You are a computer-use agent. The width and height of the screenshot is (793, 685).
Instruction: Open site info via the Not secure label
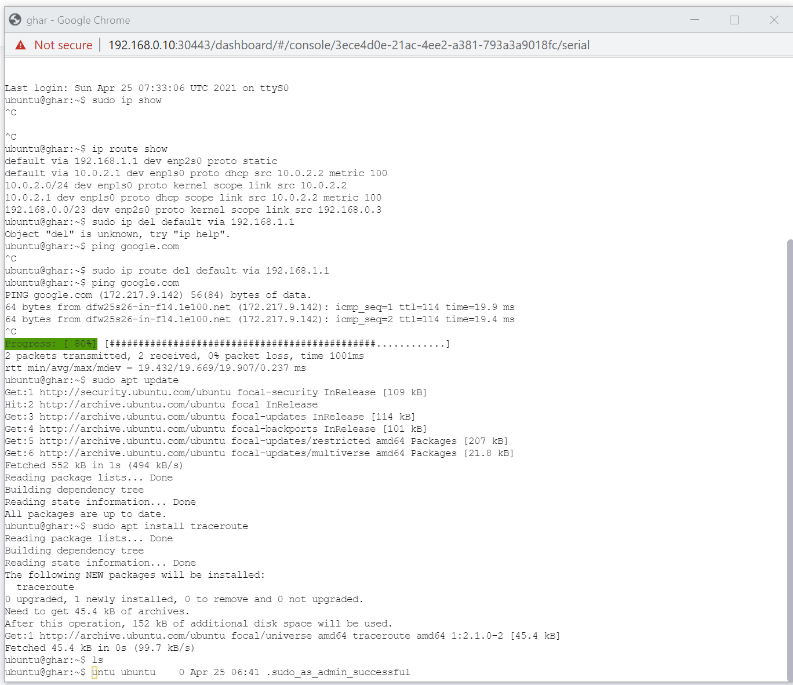tap(63, 45)
